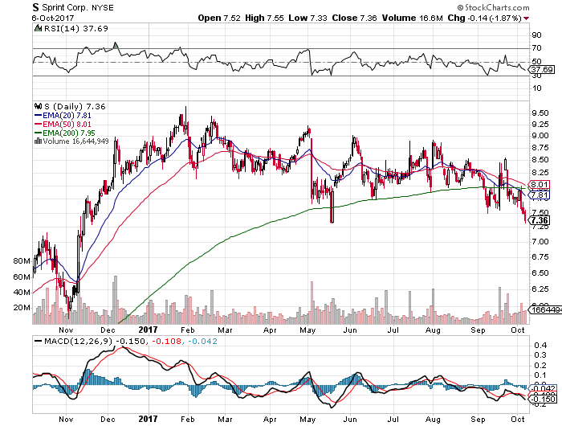Click the RSI(14) 37.69 panel label

pos(75,28)
